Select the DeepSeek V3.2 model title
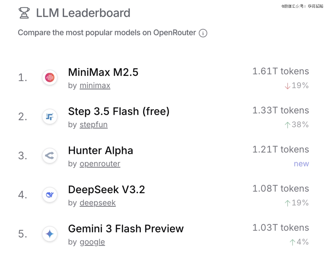The width and height of the screenshot is (329, 256). pos(106,189)
